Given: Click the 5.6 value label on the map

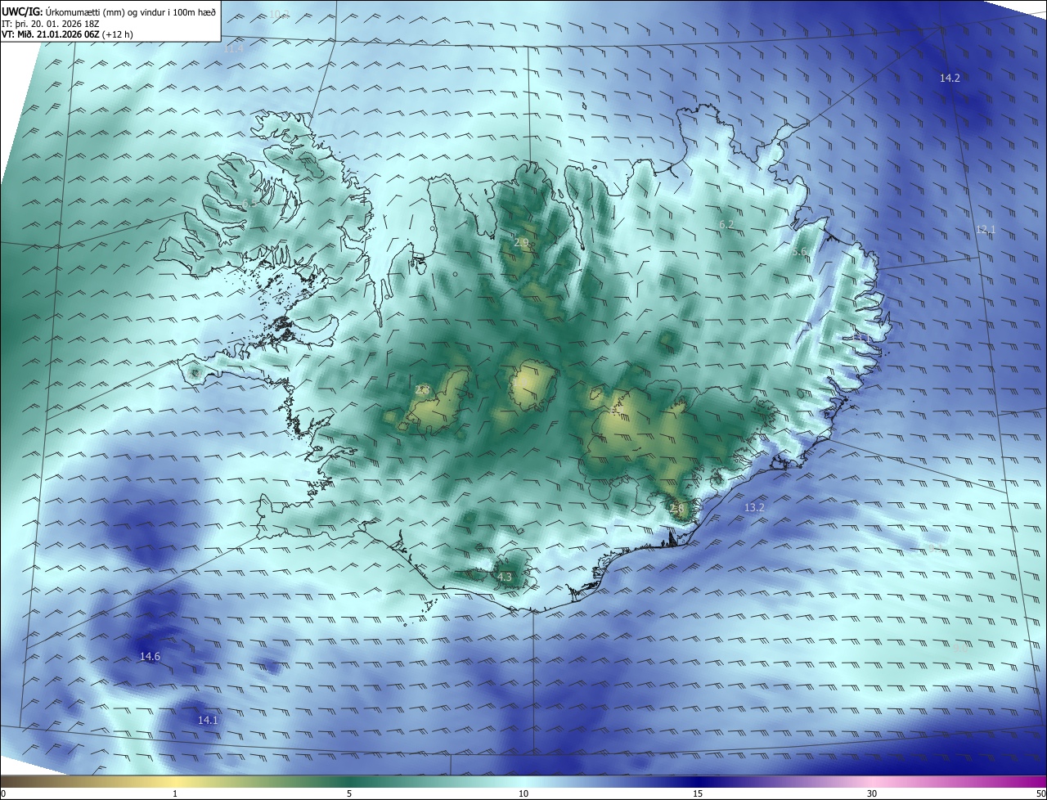Looking at the screenshot, I should pyautogui.click(x=799, y=252).
